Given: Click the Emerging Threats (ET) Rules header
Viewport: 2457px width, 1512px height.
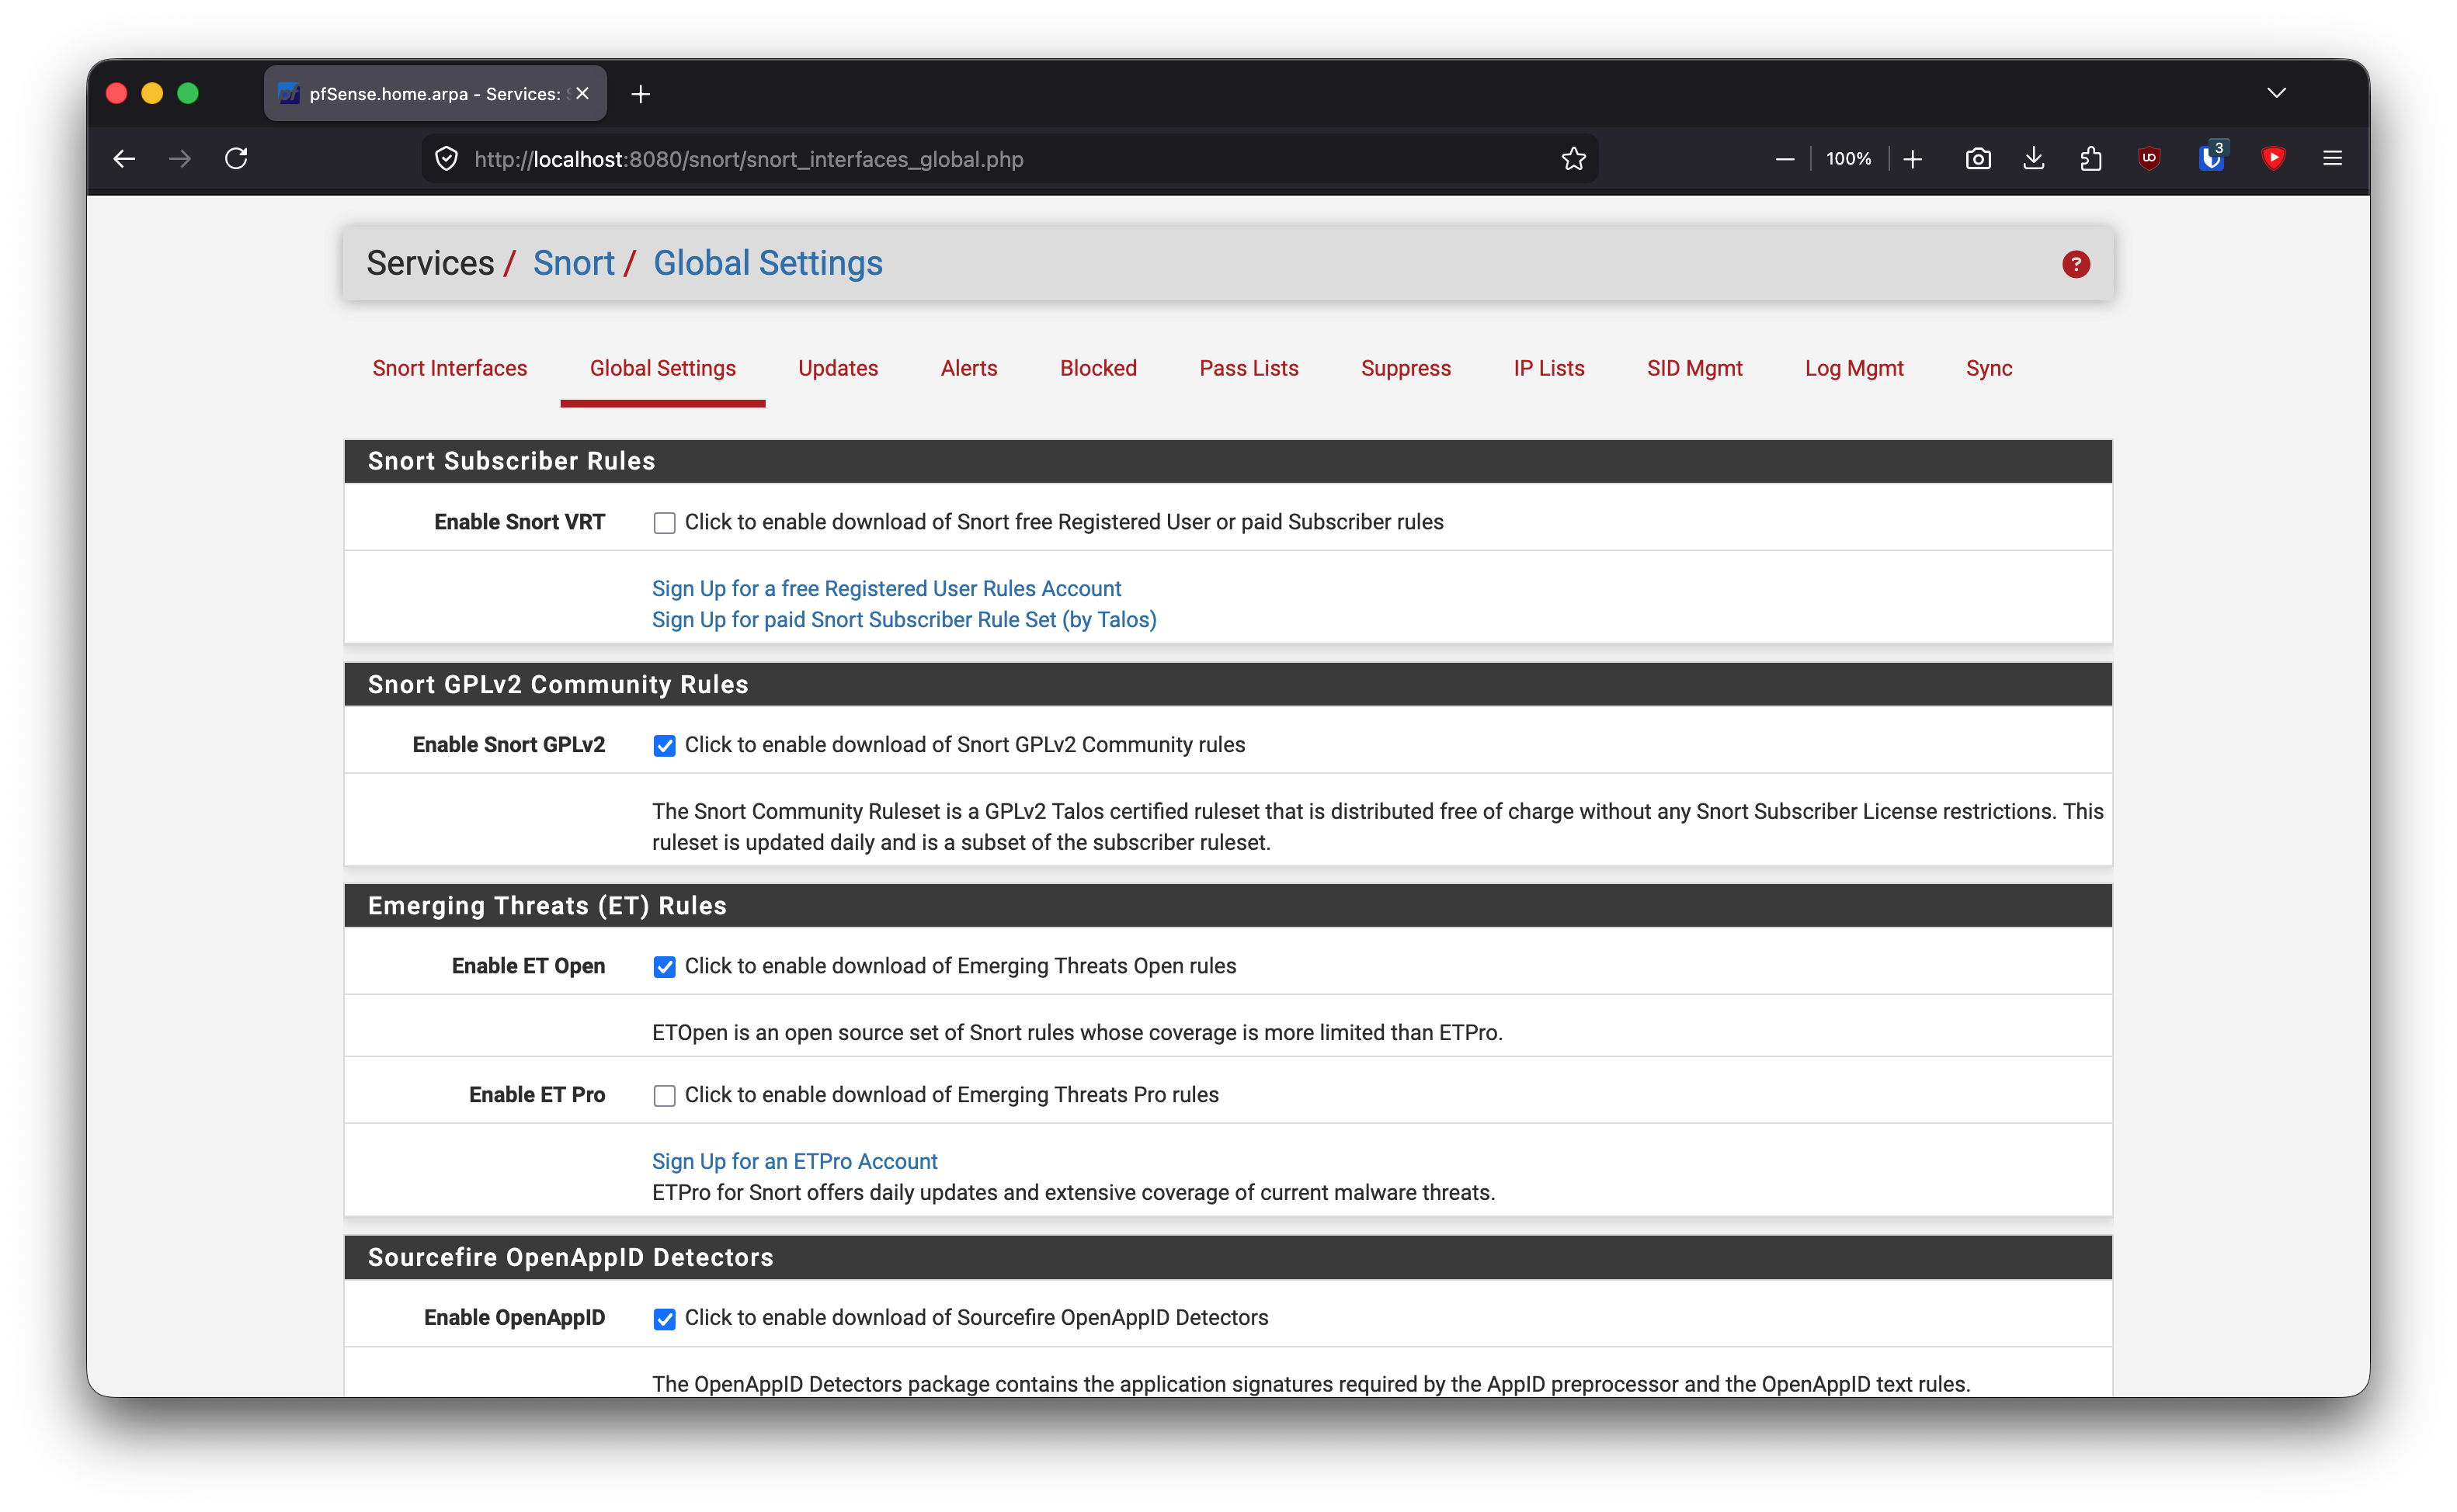Looking at the screenshot, I should tap(1228, 905).
